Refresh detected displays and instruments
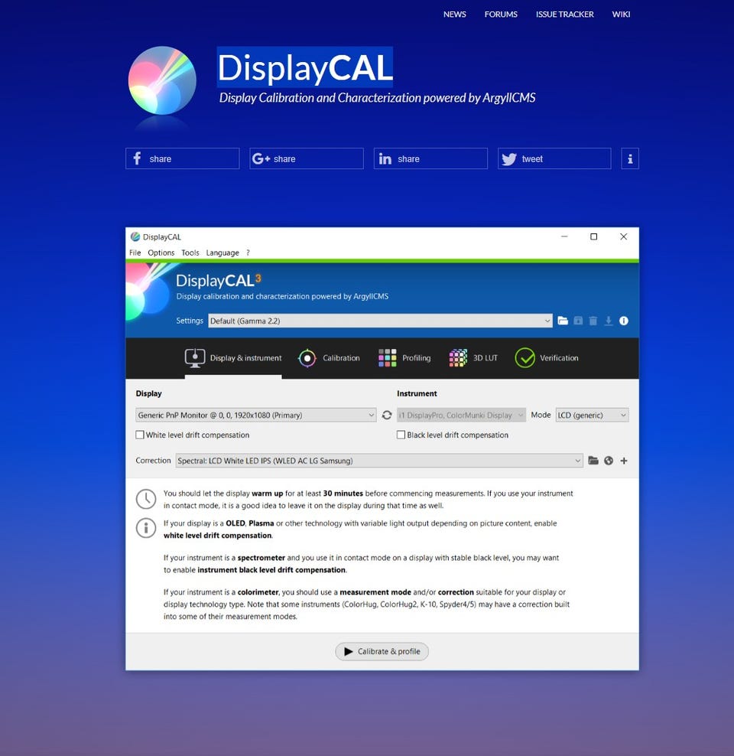This screenshot has height=756, width=734. 387,415
